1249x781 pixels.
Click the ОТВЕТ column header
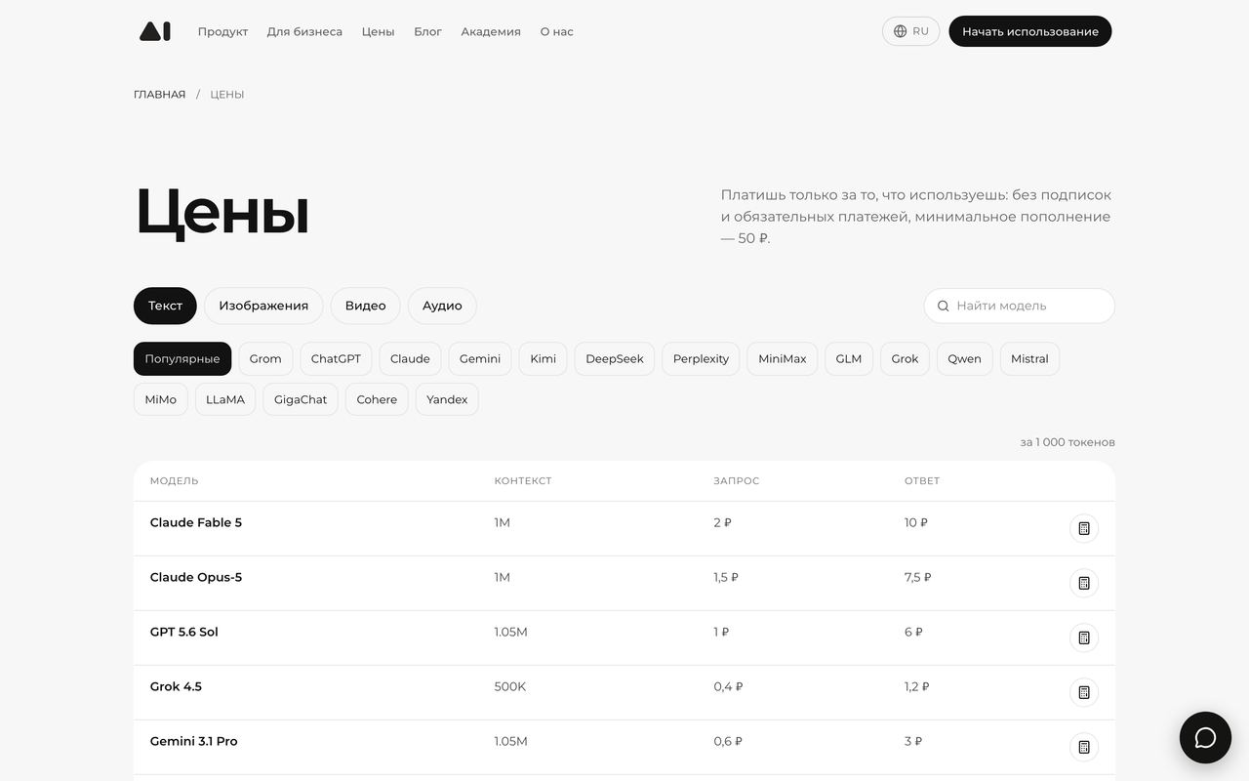click(922, 481)
